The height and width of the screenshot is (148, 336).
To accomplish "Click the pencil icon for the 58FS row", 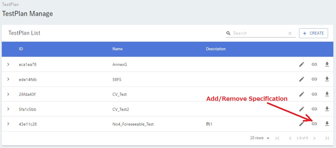I will pyautogui.click(x=302, y=79).
